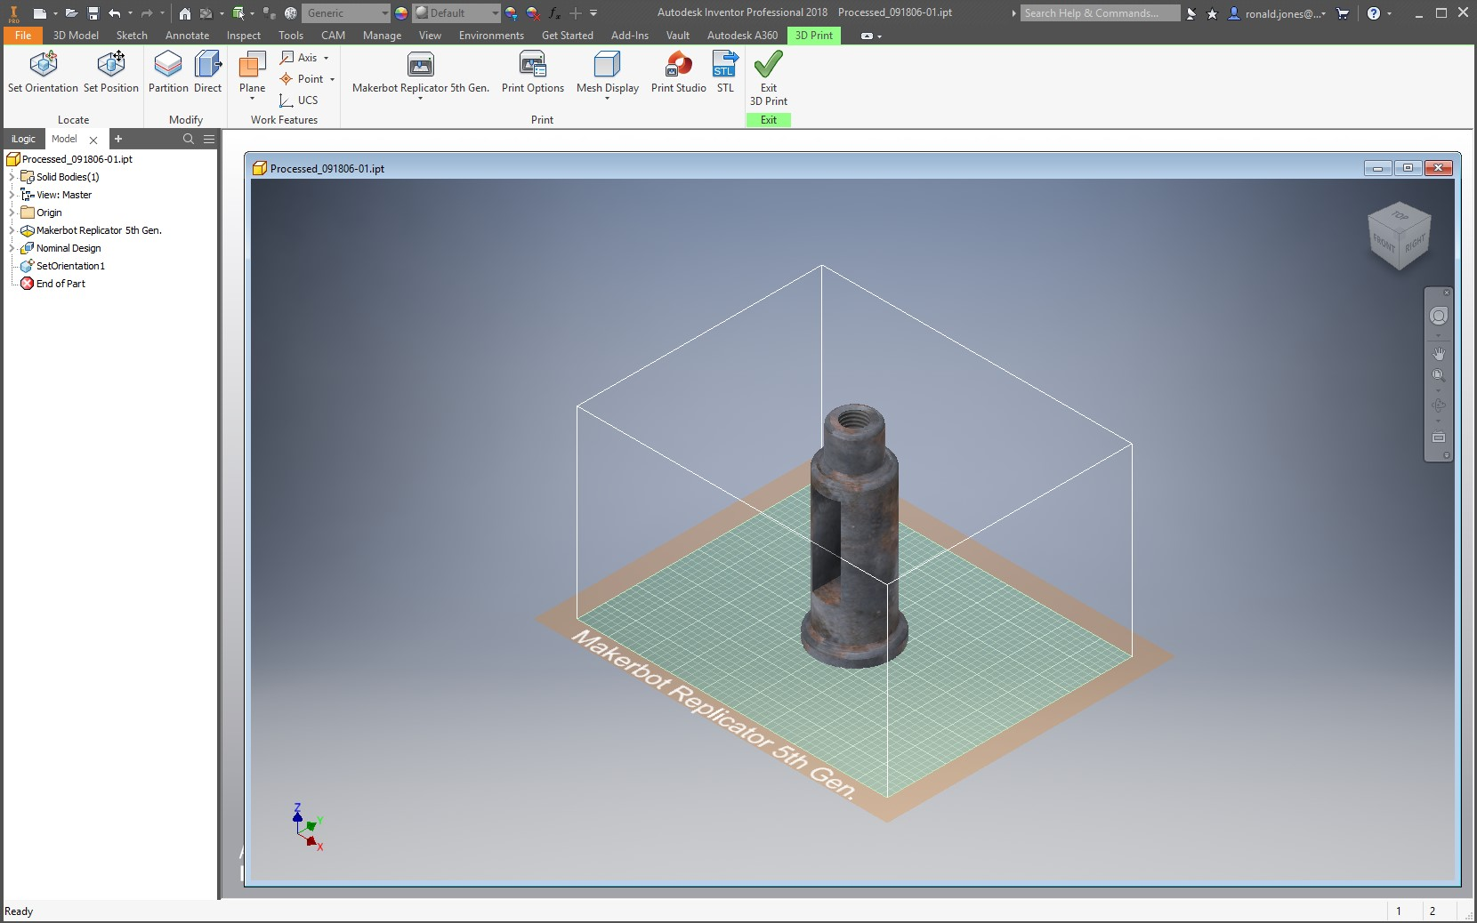Expand the Makerbot Replicator 5th Gen. tree node
1477x923 pixels.
pos(12,230)
